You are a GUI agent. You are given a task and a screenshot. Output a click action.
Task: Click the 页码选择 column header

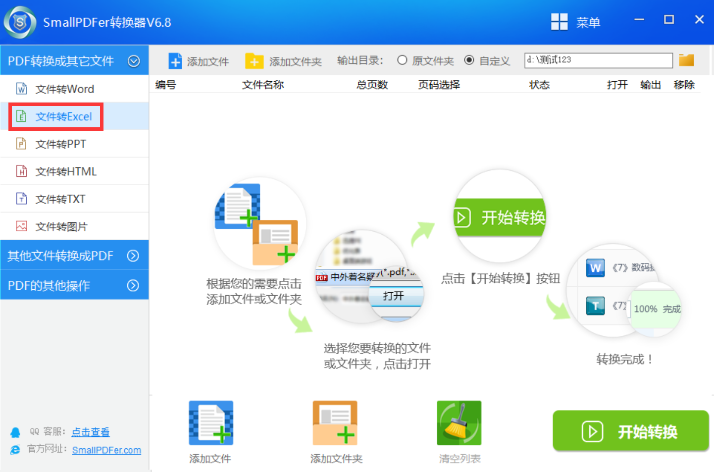(439, 85)
